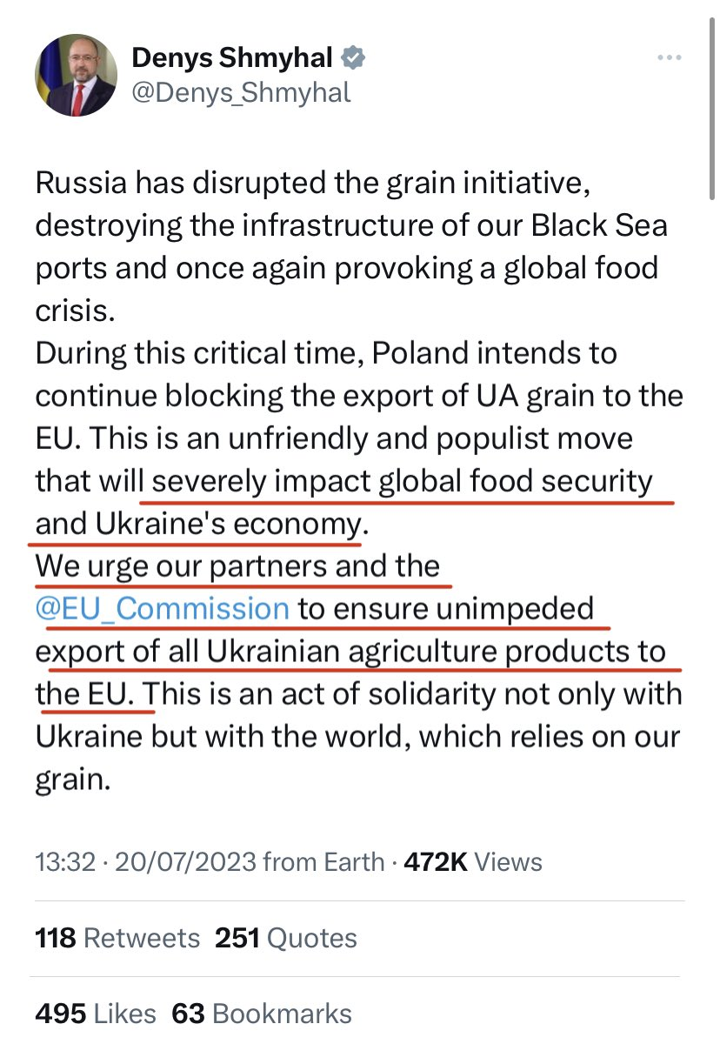The image size is (720, 1044).
Task: Follow the @EU_Commission mention link
Action: [163, 608]
